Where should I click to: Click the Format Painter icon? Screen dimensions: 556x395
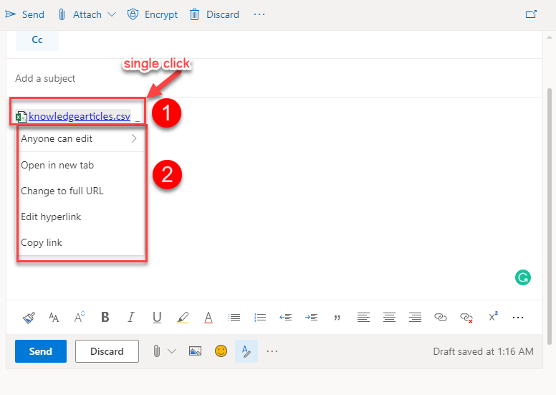click(x=28, y=317)
